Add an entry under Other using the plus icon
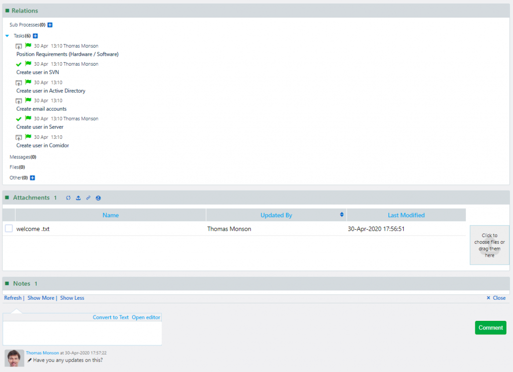Viewport: 513px width, 372px height. pos(33,177)
